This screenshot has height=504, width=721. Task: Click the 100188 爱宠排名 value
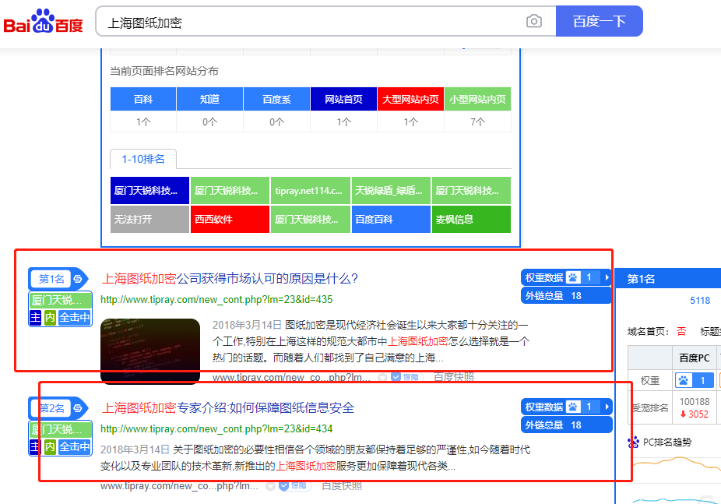(x=695, y=401)
